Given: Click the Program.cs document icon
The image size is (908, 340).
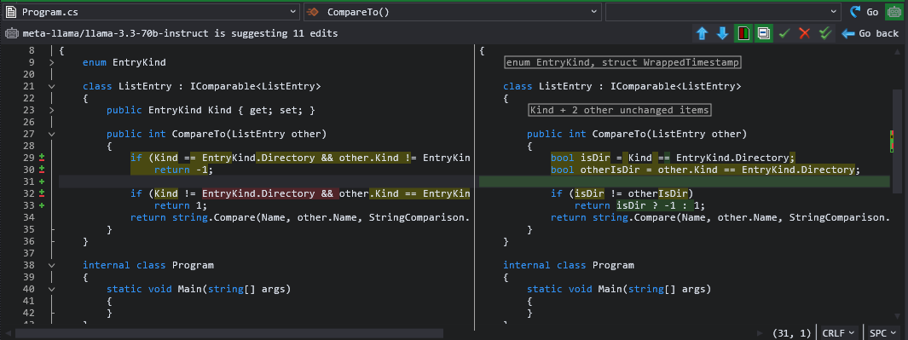Looking at the screenshot, I should click(x=10, y=12).
